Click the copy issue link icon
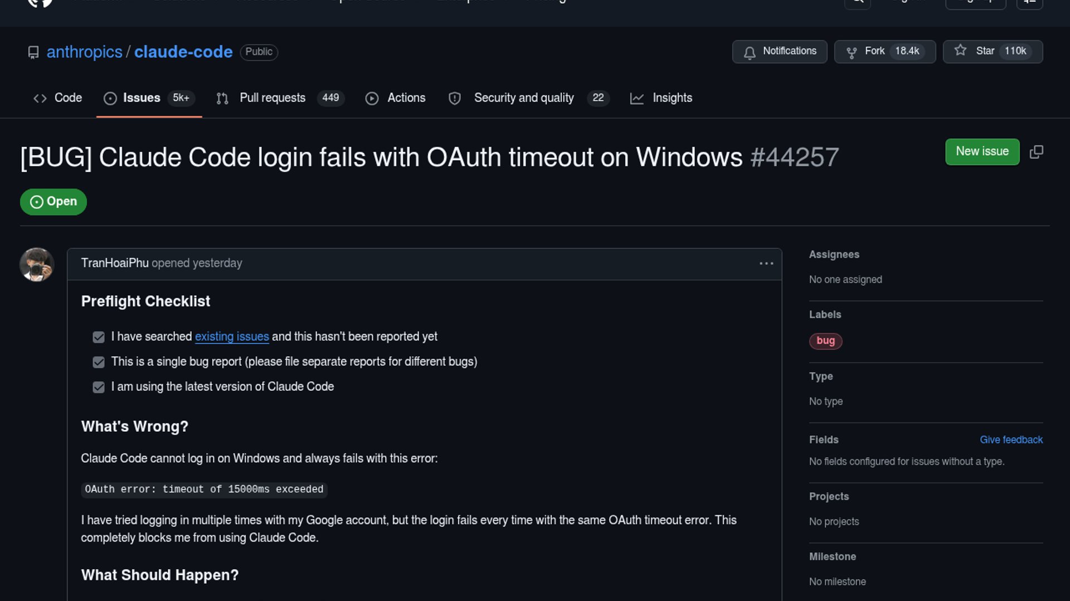Viewport: 1070px width, 601px height. click(x=1036, y=152)
